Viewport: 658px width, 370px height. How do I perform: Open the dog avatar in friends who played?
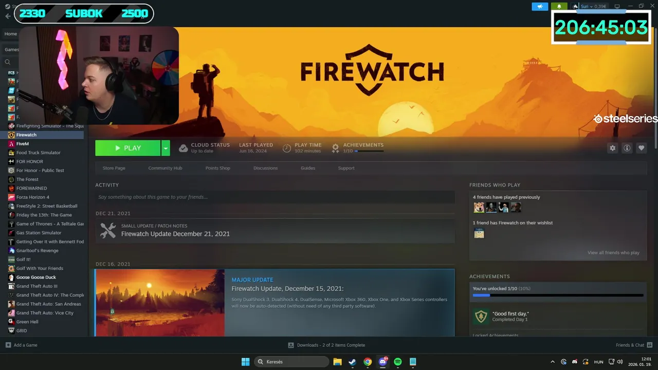pos(479,207)
